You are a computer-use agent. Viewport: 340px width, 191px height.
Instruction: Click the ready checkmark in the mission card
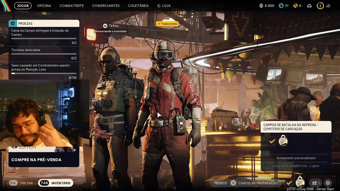272,141
